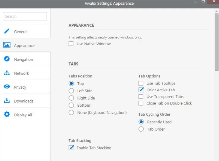This screenshot has width=219, height=161.
Task: Uncheck Color Active Tab
Action: pos(141,90)
